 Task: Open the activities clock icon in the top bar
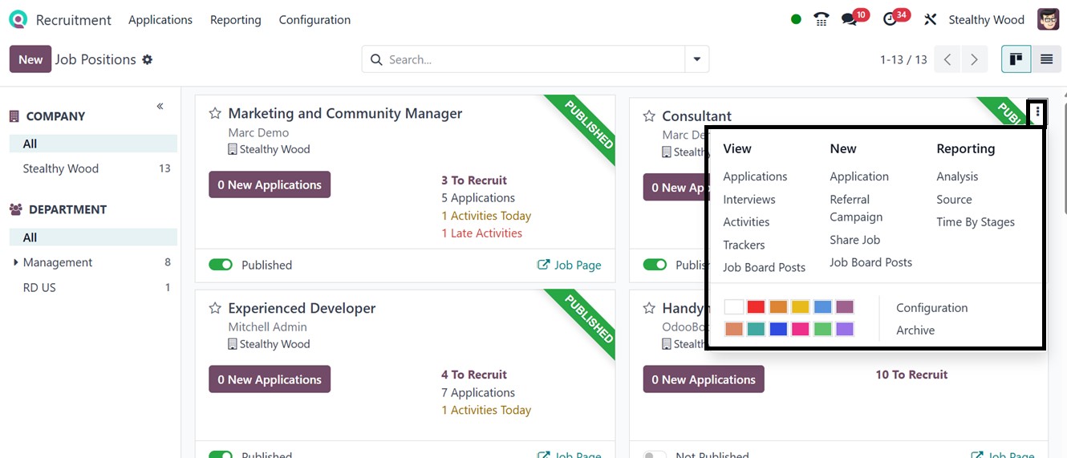click(x=890, y=19)
